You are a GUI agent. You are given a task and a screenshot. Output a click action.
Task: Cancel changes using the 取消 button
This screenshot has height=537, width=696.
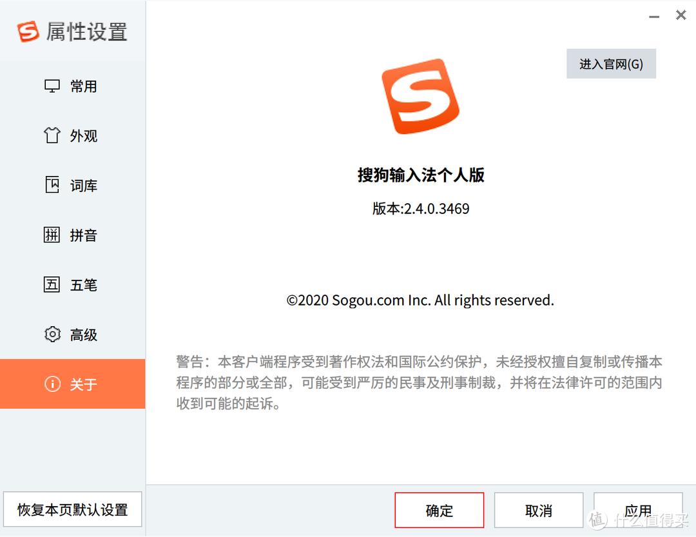click(539, 509)
